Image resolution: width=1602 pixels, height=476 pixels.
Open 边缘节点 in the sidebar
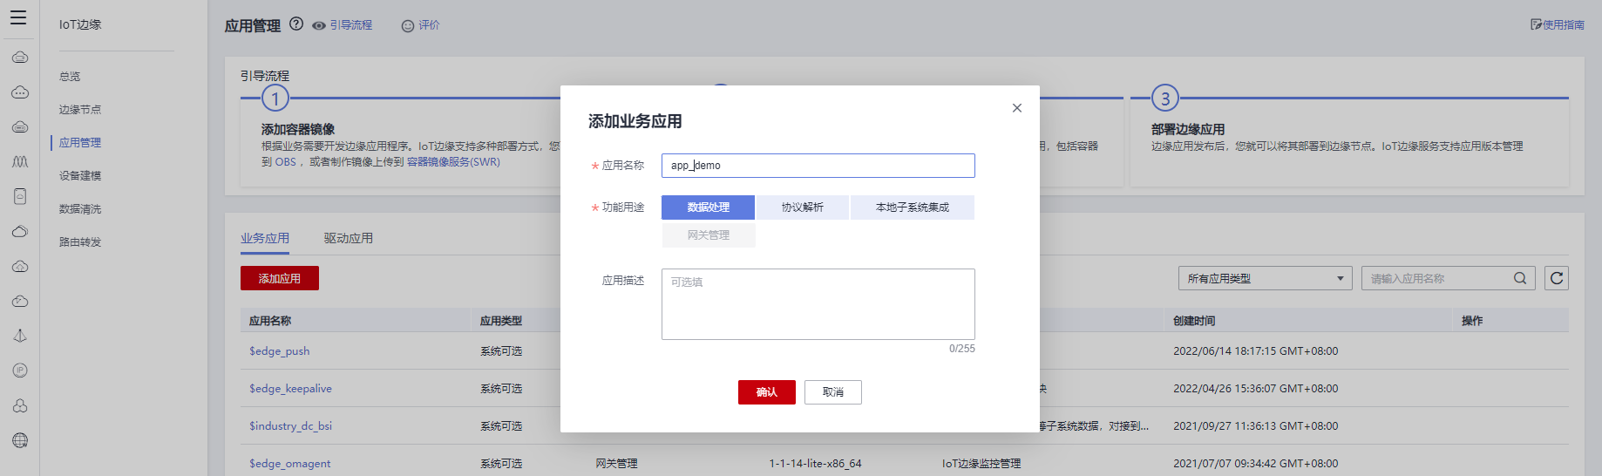80,110
